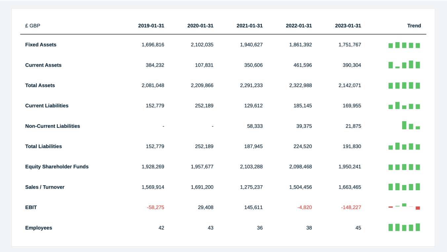
Task: Click Total Assets value 2,142,071
Action: click(350, 85)
